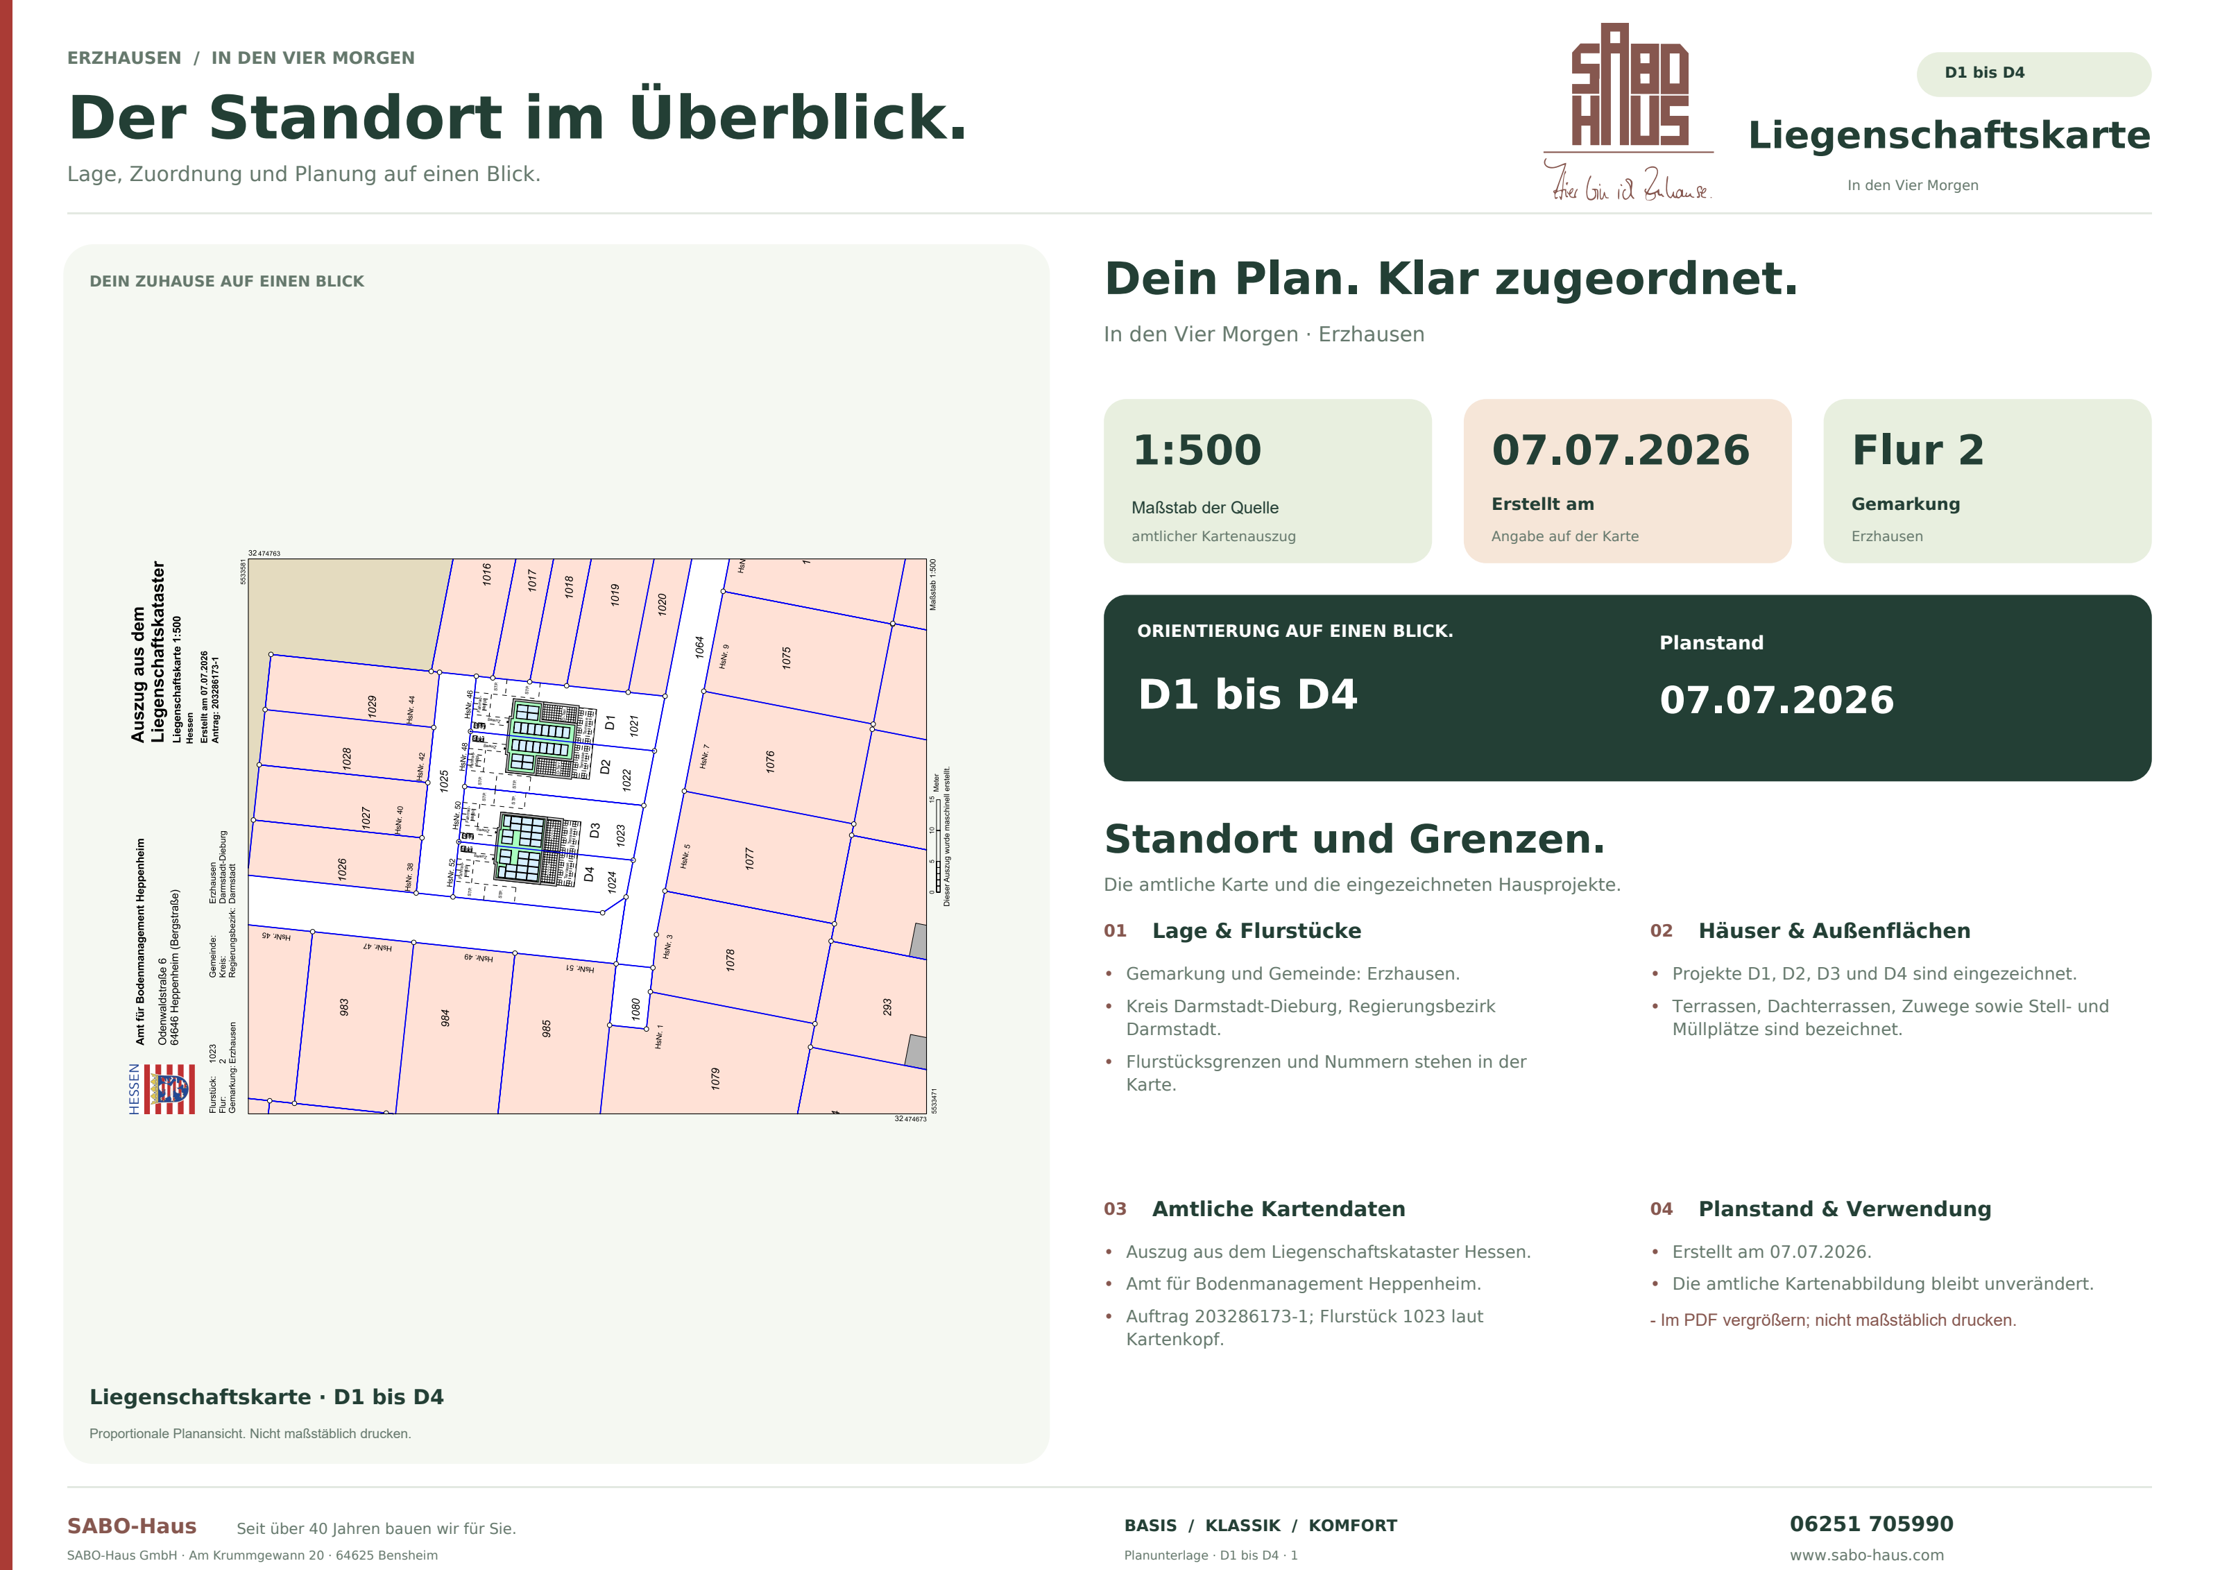
Task: Click the SABO Haus logo
Action: tap(1628, 111)
